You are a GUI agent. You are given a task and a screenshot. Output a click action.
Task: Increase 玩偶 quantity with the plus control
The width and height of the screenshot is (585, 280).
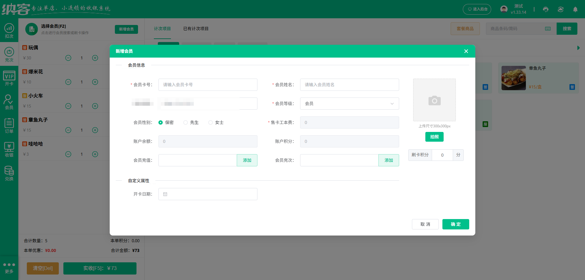pyautogui.click(x=95, y=58)
